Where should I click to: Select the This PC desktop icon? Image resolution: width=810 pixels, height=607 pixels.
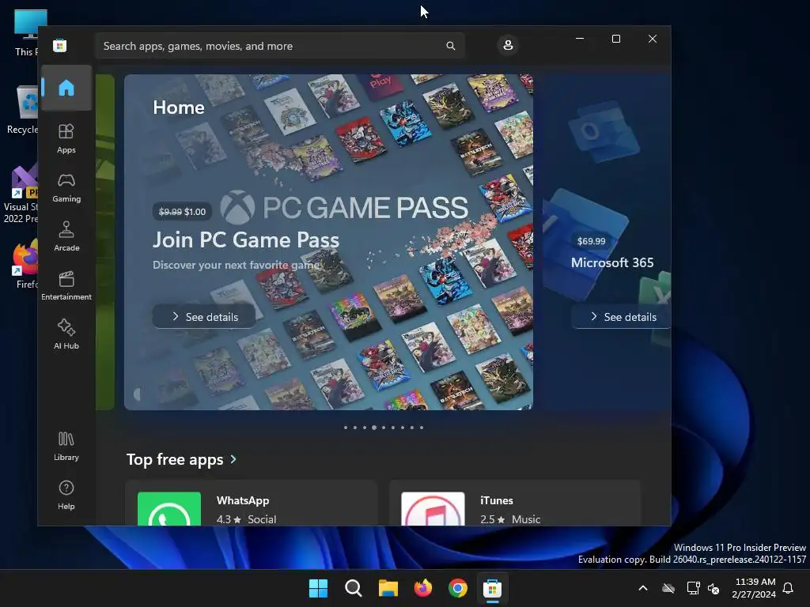[x=26, y=32]
